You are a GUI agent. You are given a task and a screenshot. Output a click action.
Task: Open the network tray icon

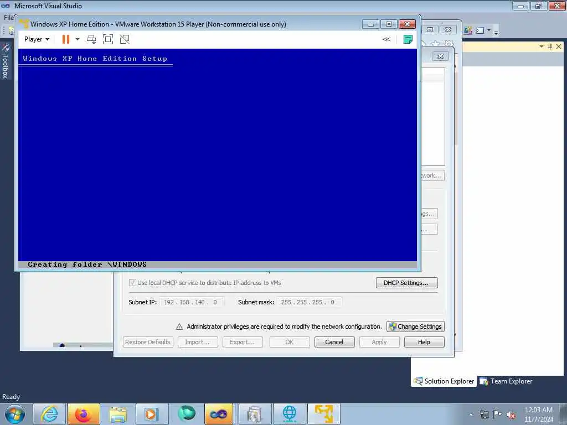tap(484, 414)
